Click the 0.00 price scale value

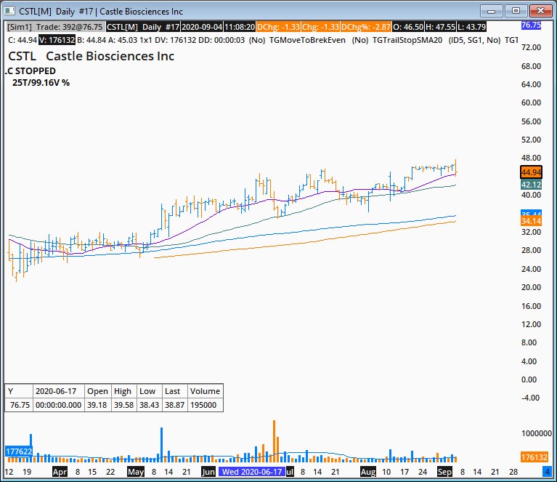click(x=529, y=380)
